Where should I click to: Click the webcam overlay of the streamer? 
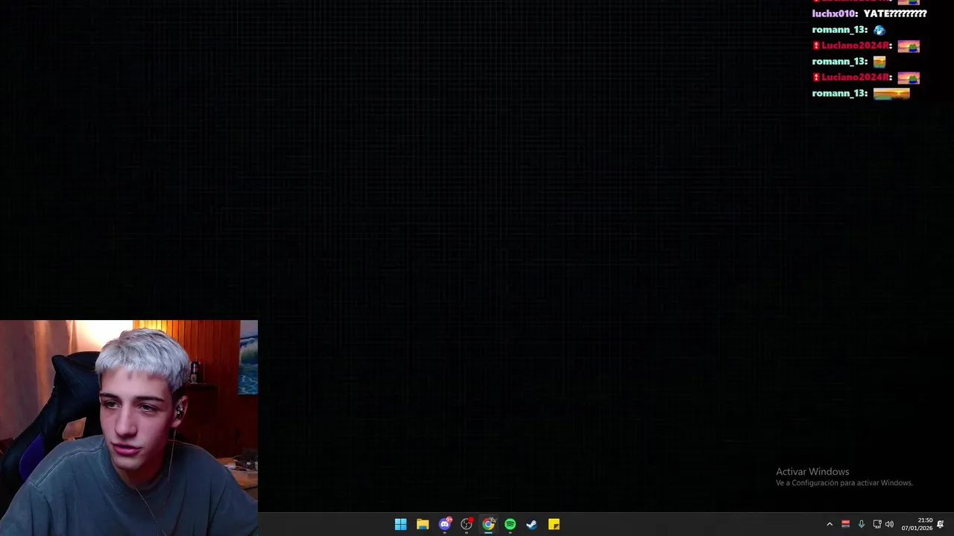pyautogui.click(x=129, y=428)
